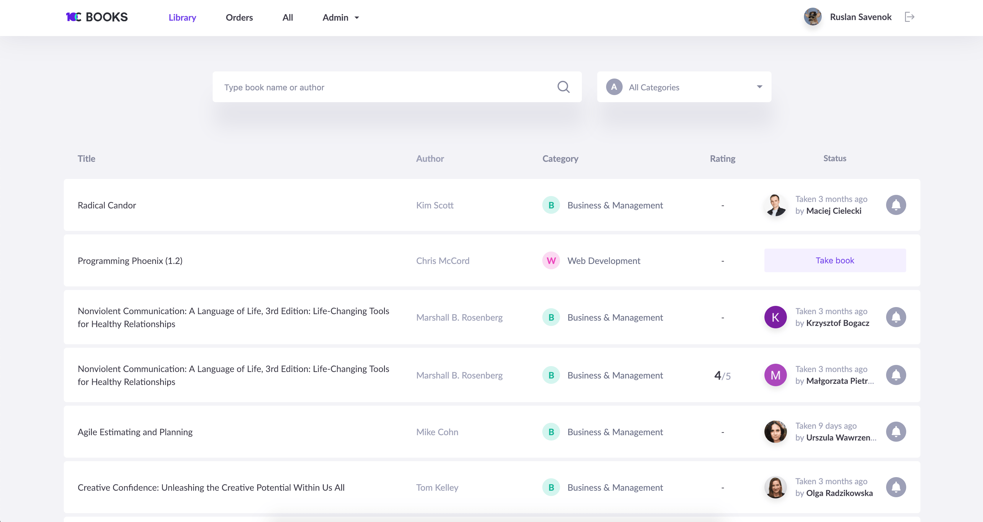Click the bell icon for Radical Candor
983x522 pixels.
click(x=896, y=205)
